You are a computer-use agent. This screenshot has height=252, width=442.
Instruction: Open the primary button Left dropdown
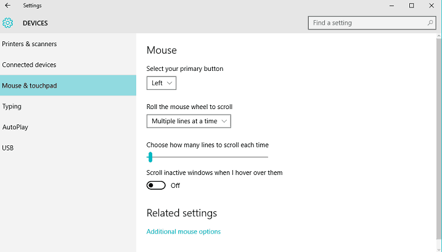(x=162, y=83)
